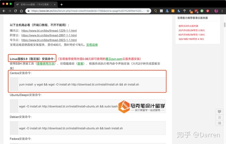Open the gray umbrella extension icon

(x=185, y=11)
